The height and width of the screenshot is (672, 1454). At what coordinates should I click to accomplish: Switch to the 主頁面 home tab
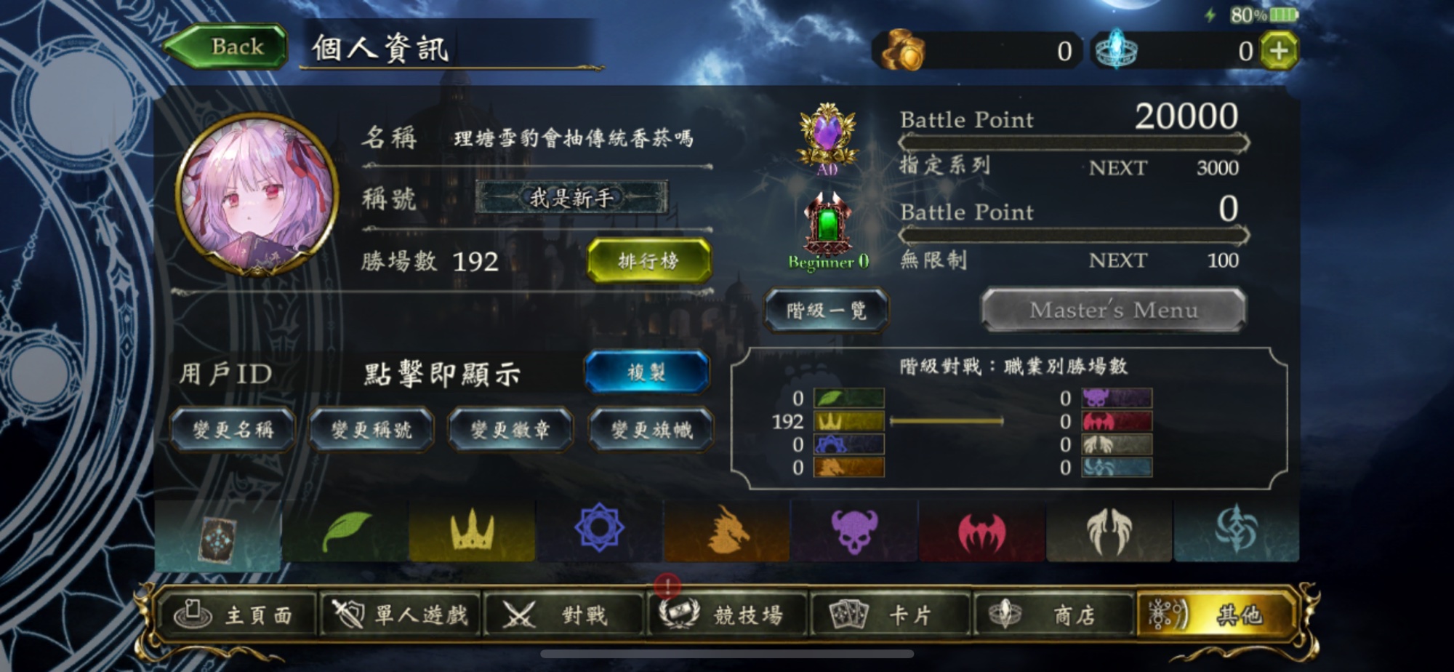(238, 615)
